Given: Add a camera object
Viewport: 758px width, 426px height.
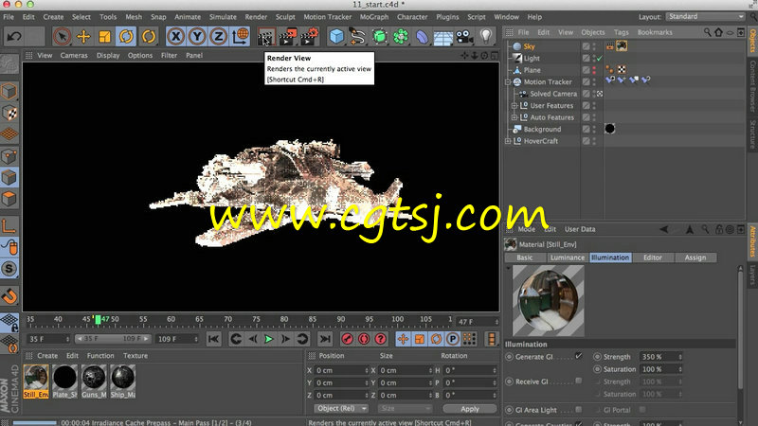Looking at the screenshot, I should (464, 37).
